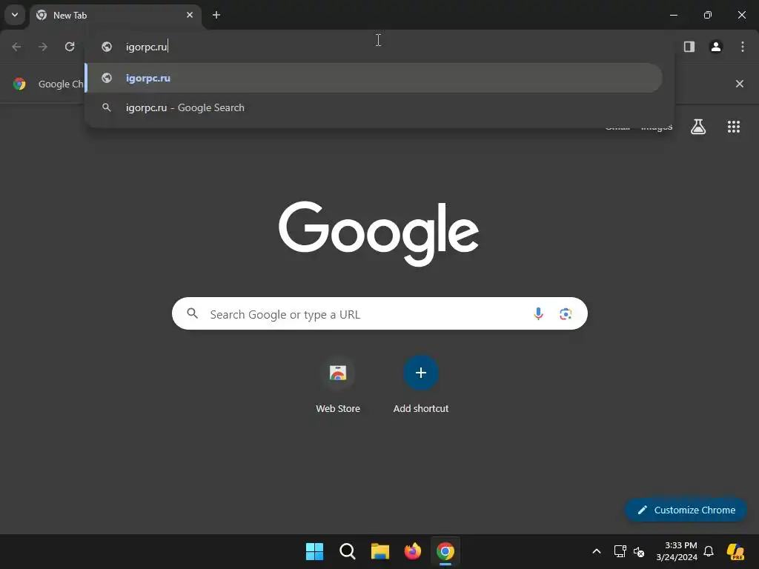The width and height of the screenshot is (759, 569).
Task: Click magnifier icon in Google search box
Action: [x=193, y=313]
